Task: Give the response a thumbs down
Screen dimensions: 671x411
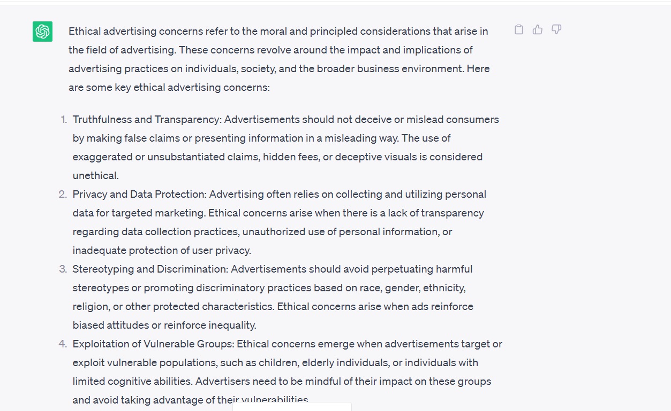Action: (556, 30)
